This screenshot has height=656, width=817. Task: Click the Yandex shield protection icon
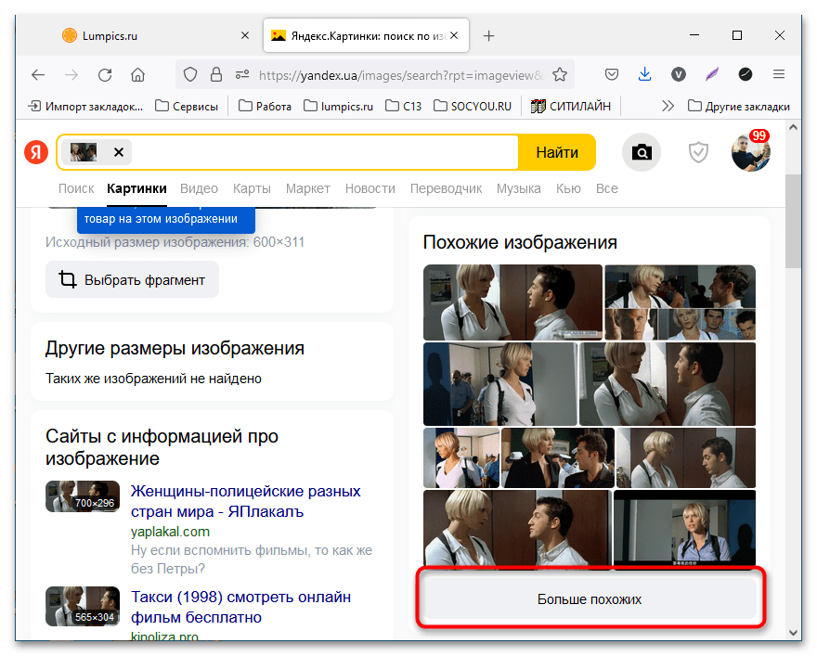[x=698, y=153]
